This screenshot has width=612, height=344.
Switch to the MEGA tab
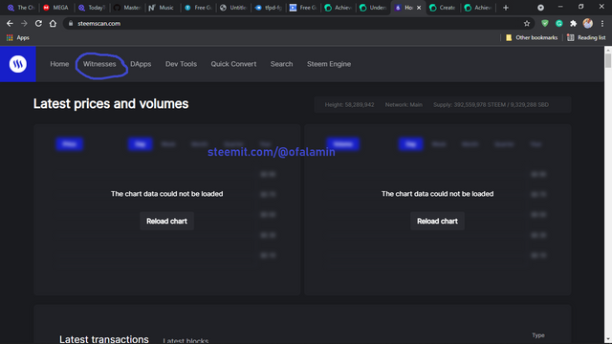tap(56, 8)
